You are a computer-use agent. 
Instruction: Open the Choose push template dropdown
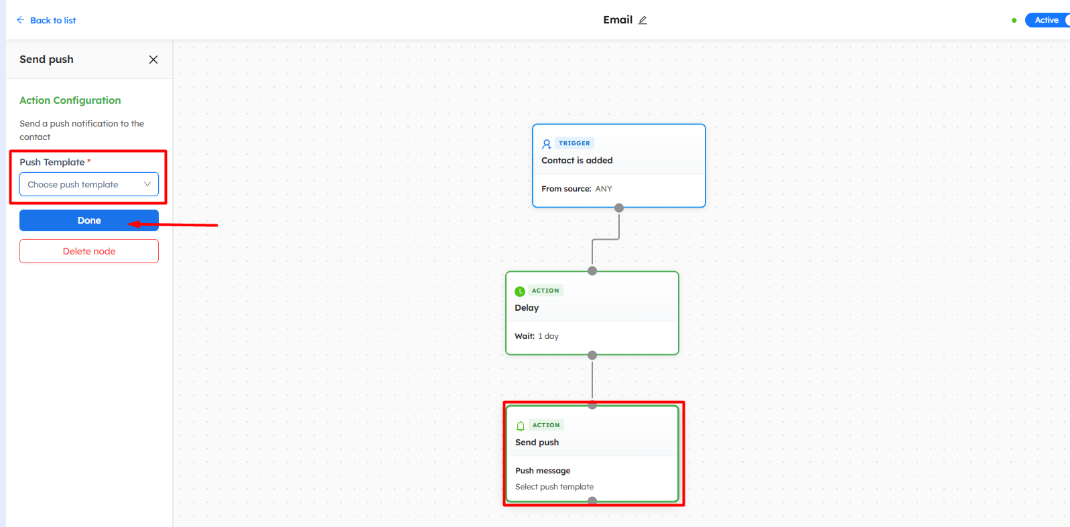pos(80,184)
